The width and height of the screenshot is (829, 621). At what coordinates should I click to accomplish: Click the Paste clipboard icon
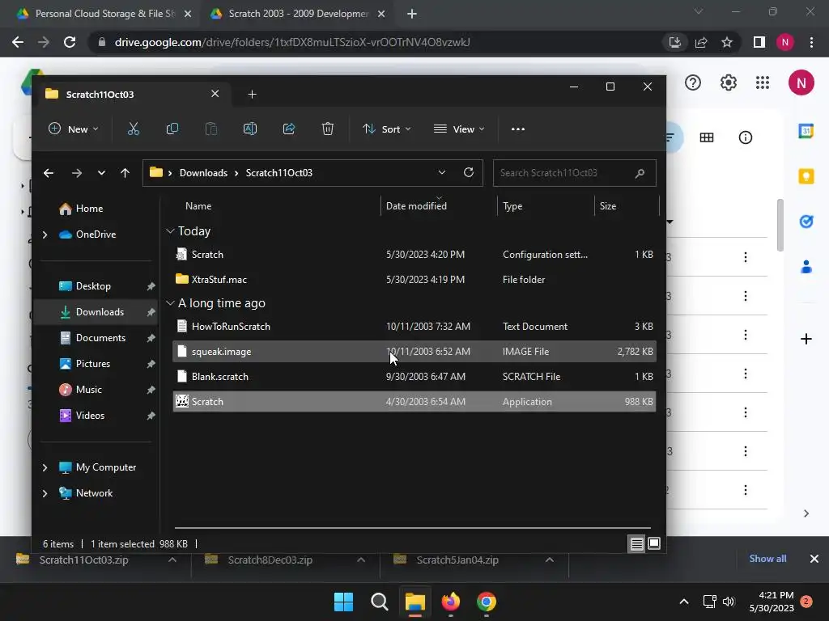211,129
